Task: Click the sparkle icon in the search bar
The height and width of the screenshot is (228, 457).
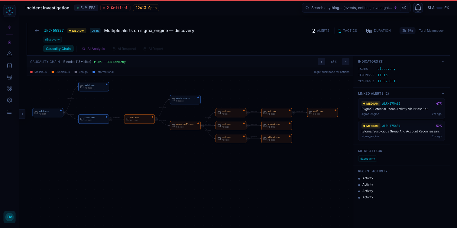Action: click(396, 8)
